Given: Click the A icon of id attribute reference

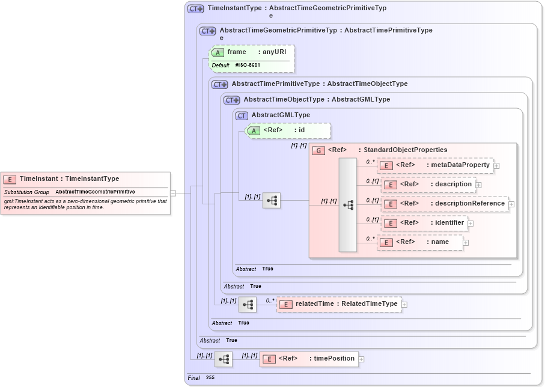Looking at the screenshot, I should [254, 131].
